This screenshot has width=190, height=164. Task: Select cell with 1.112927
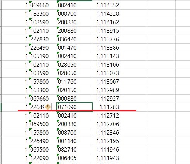(x=106, y=99)
